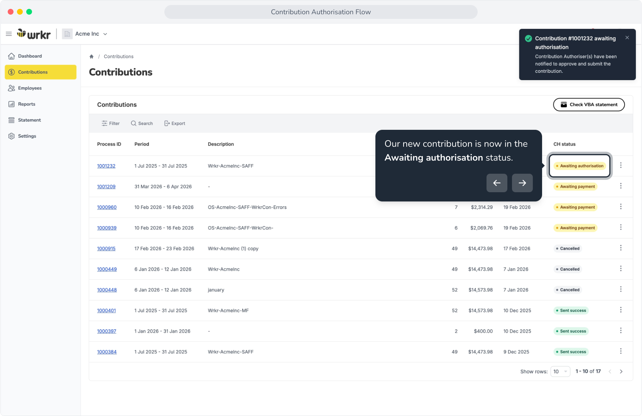Export the contributions list
Image resolution: width=642 pixels, height=416 pixels.
click(174, 123)
